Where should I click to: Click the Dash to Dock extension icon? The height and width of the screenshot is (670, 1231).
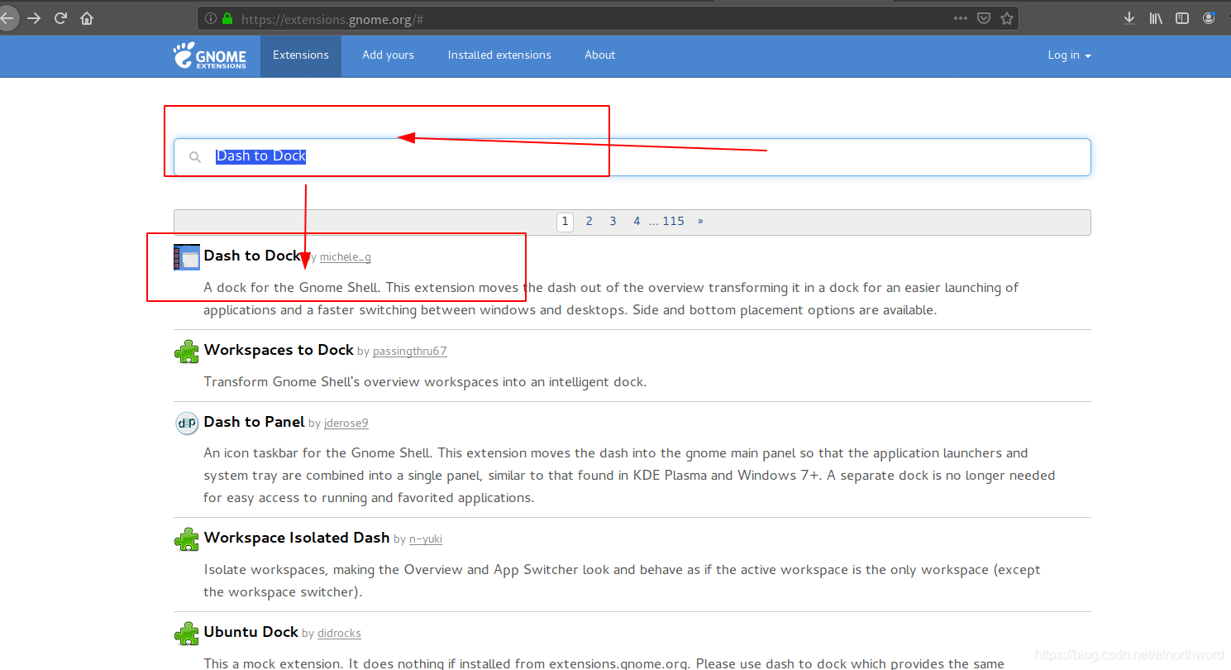tap(187, 256)
